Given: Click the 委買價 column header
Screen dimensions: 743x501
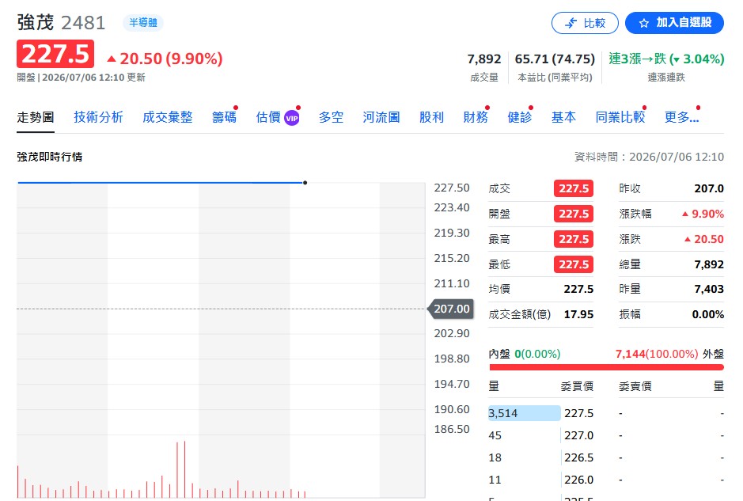Looking at the screenshot, I should point(577,386).
